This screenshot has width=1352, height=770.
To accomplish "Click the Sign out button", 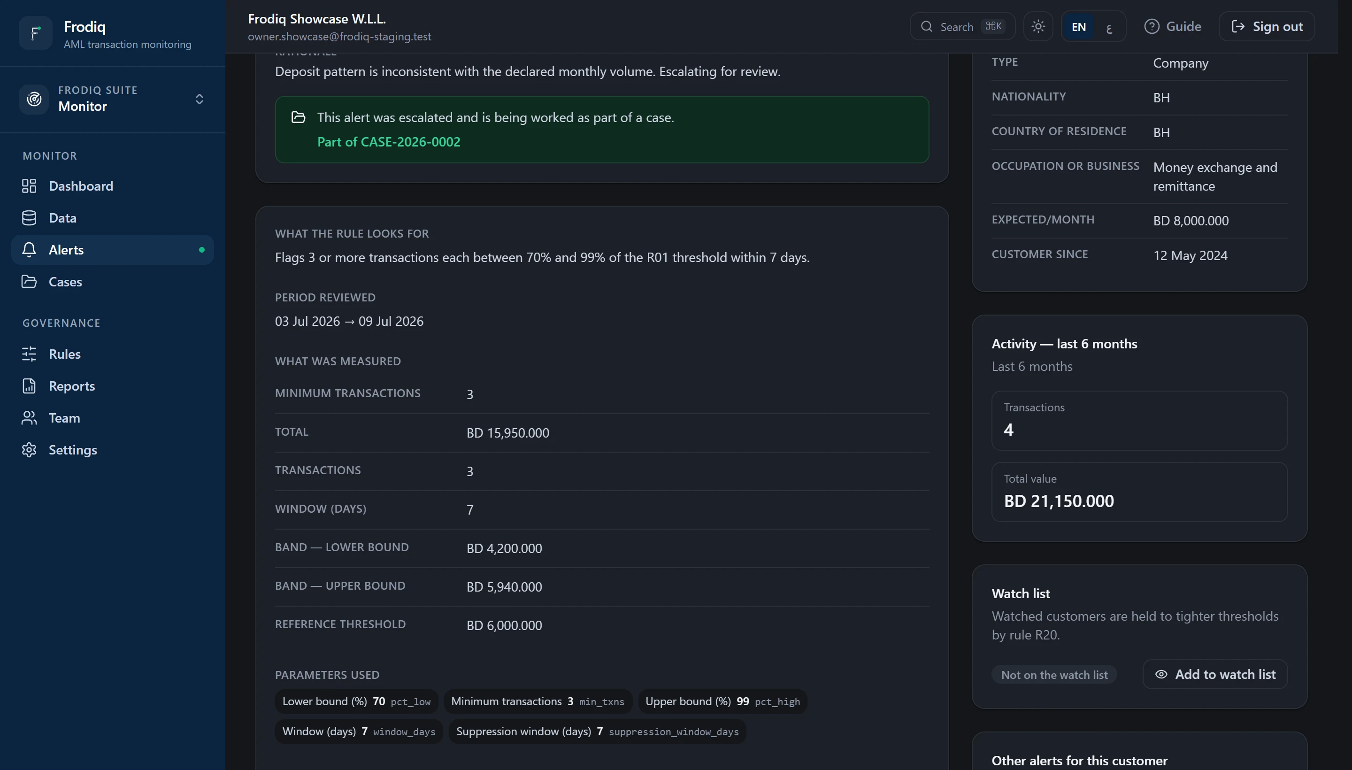I will (x=1267, y=26).
